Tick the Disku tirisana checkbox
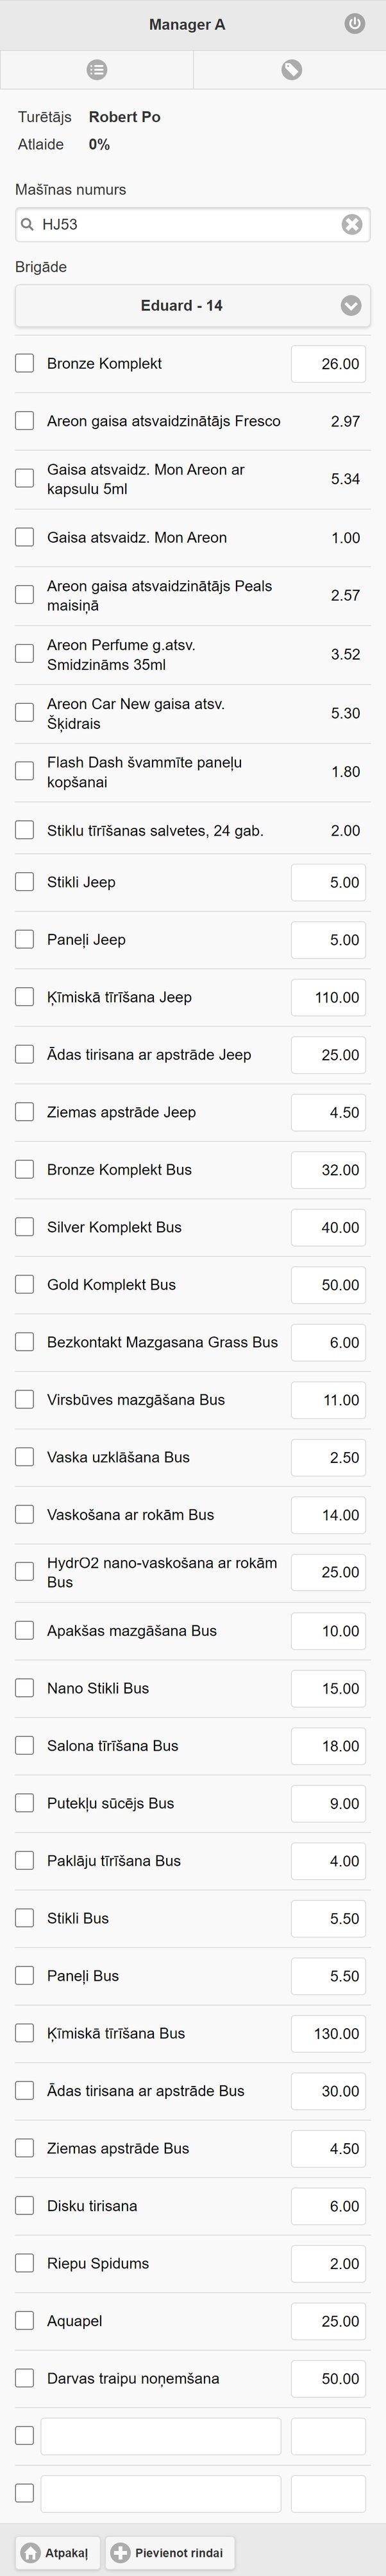 25,2205
